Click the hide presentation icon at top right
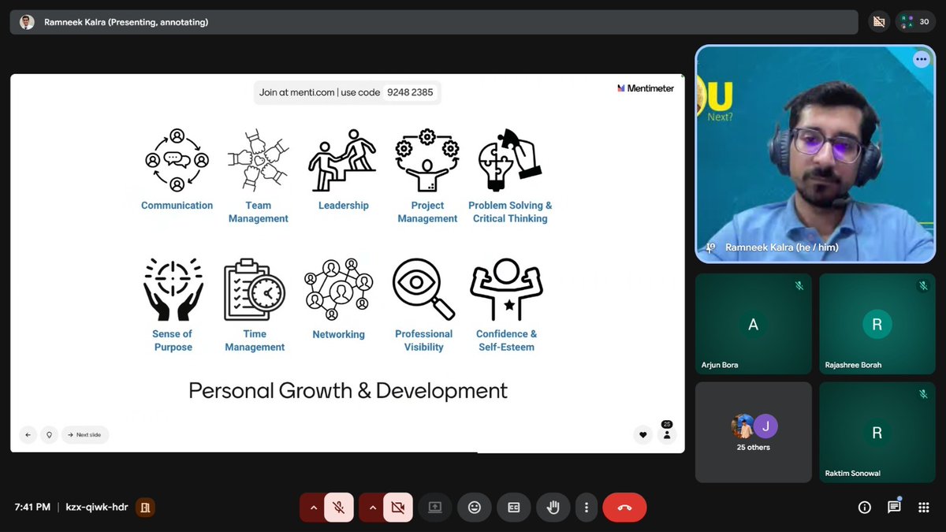This screenshot has height=532, width=946. 879,22
